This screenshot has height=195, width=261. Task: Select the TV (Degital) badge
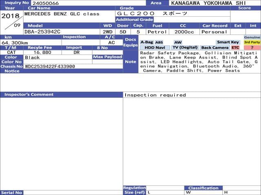pyautogui.click(x=184, y=48)
